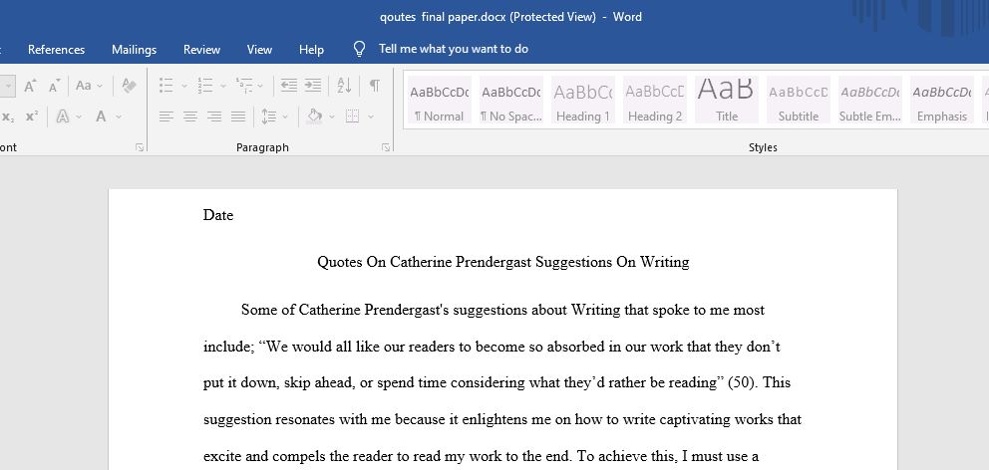Viewport: 989px width, 470px height.
Task: Apply the Title style
Action: [727, 101]
